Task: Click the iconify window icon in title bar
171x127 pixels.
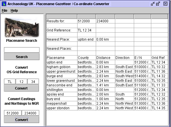Action: click(153, 4)
